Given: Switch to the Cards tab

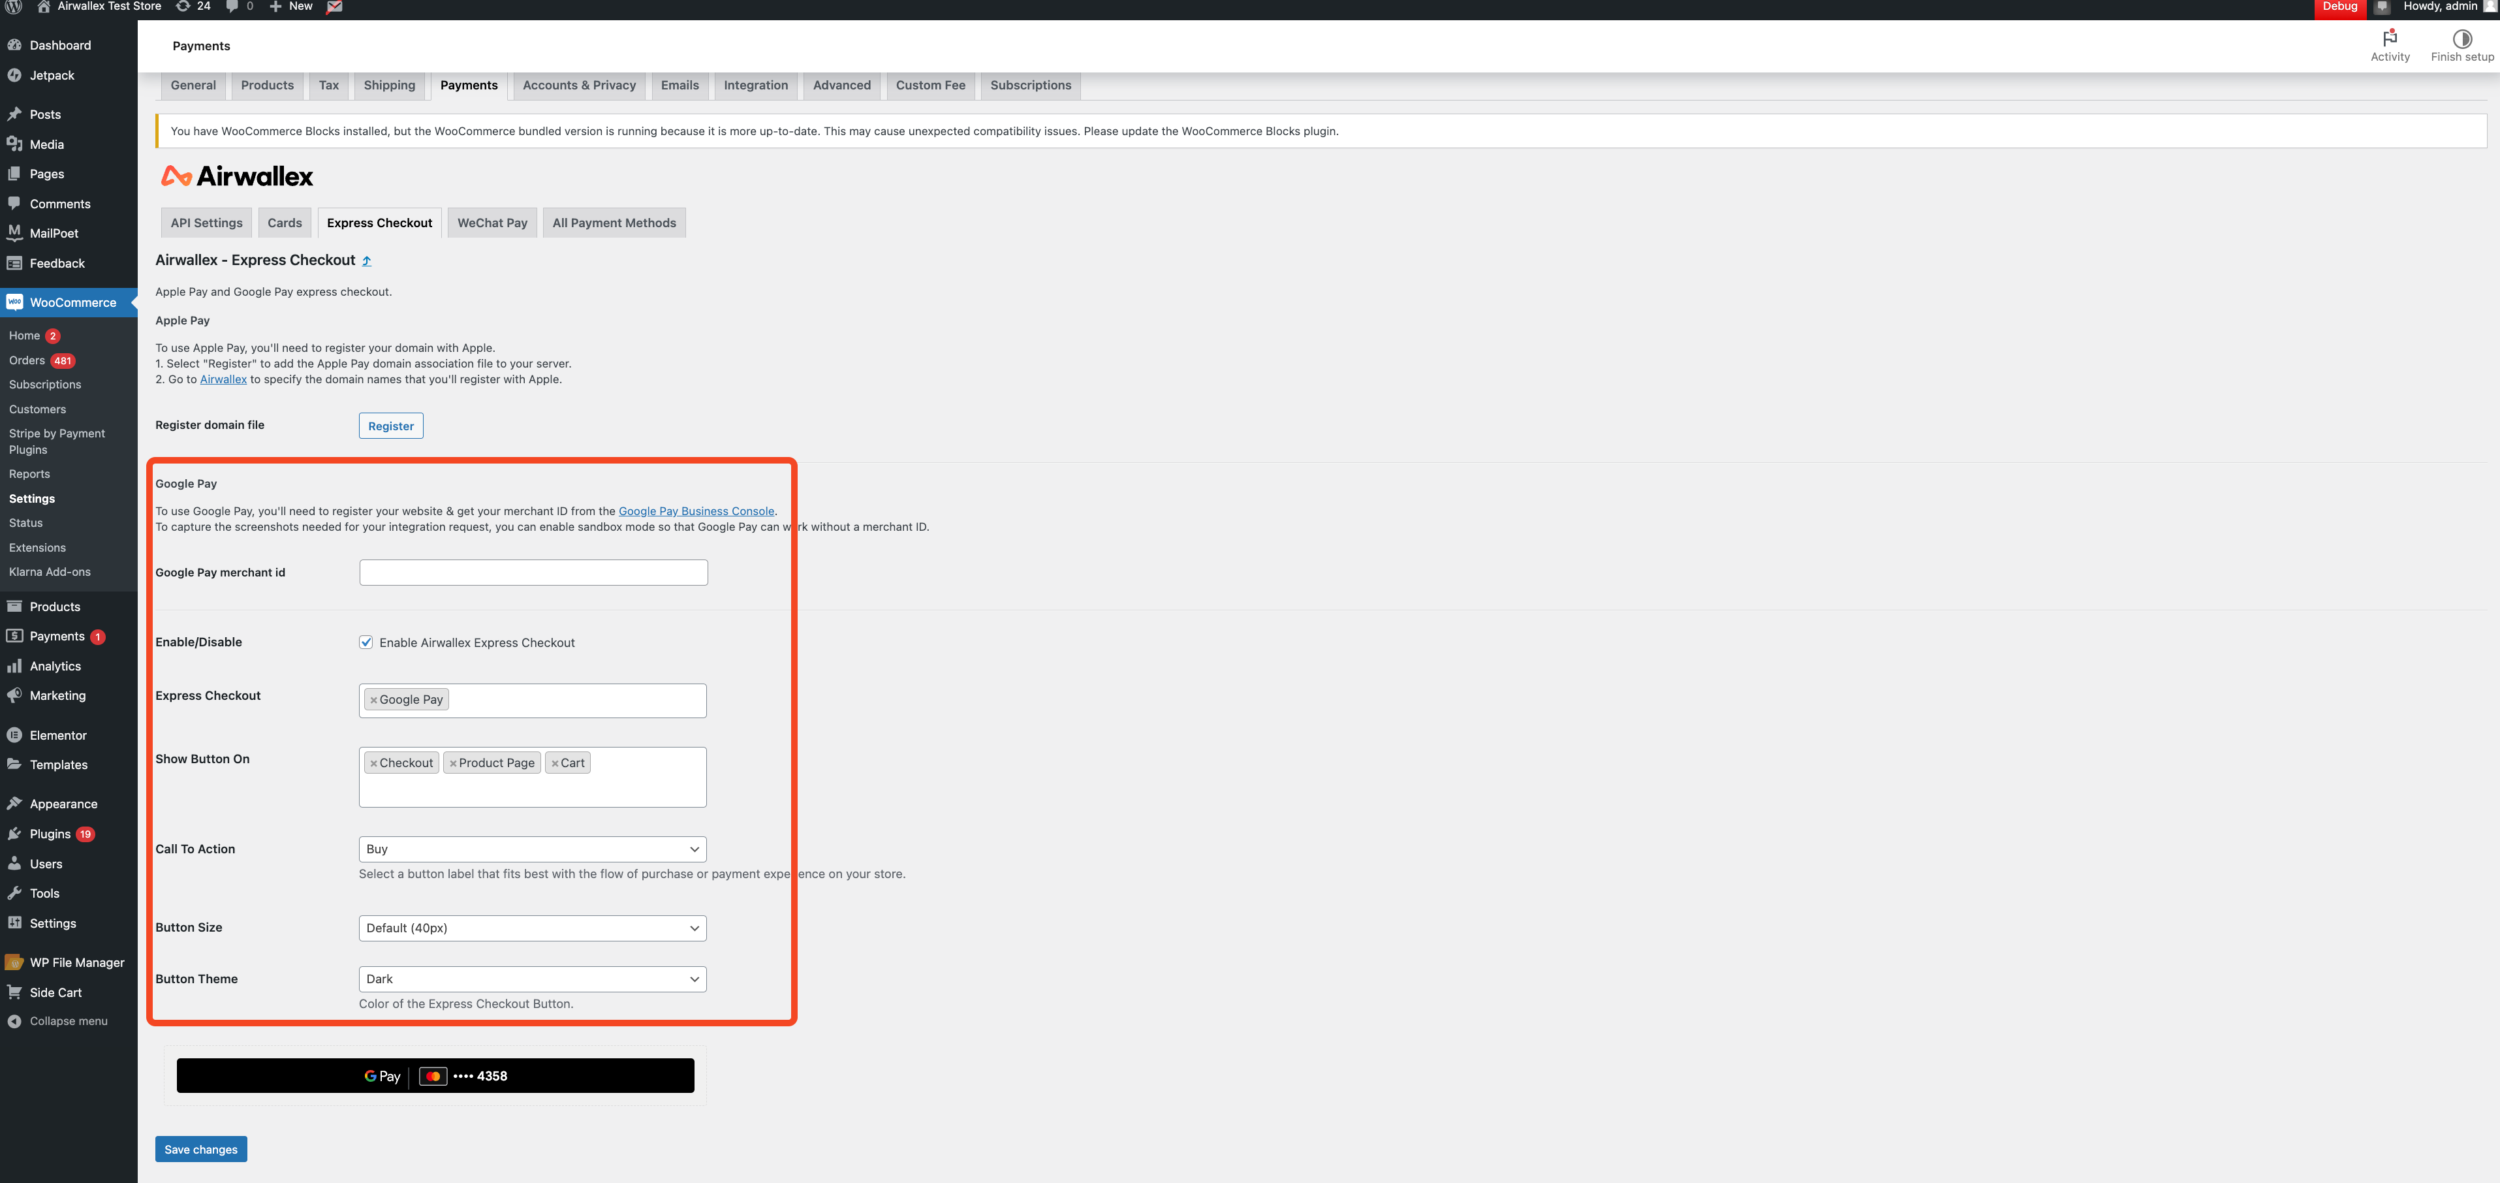Looking at the screenshot, I should [x=285, y=222].
